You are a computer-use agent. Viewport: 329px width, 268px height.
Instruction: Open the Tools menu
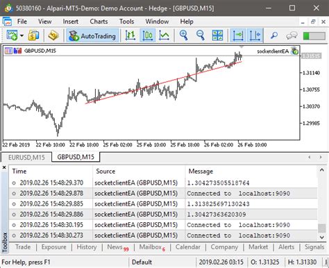click(x=127, y=22)
